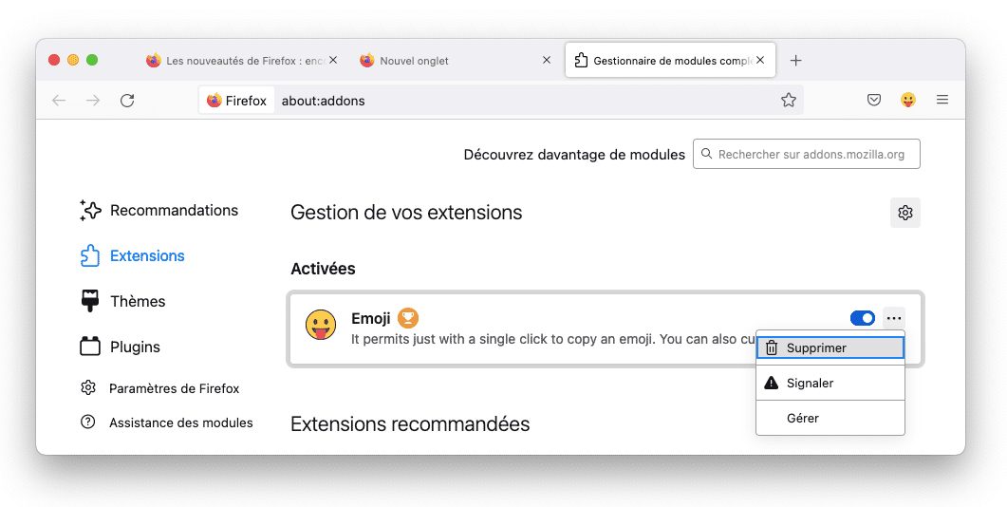Viewport: 1007px width, 507px height.
Task: Select the Gestionnaire de modules complémentaires tab
Action: click(x=670, y=61)
